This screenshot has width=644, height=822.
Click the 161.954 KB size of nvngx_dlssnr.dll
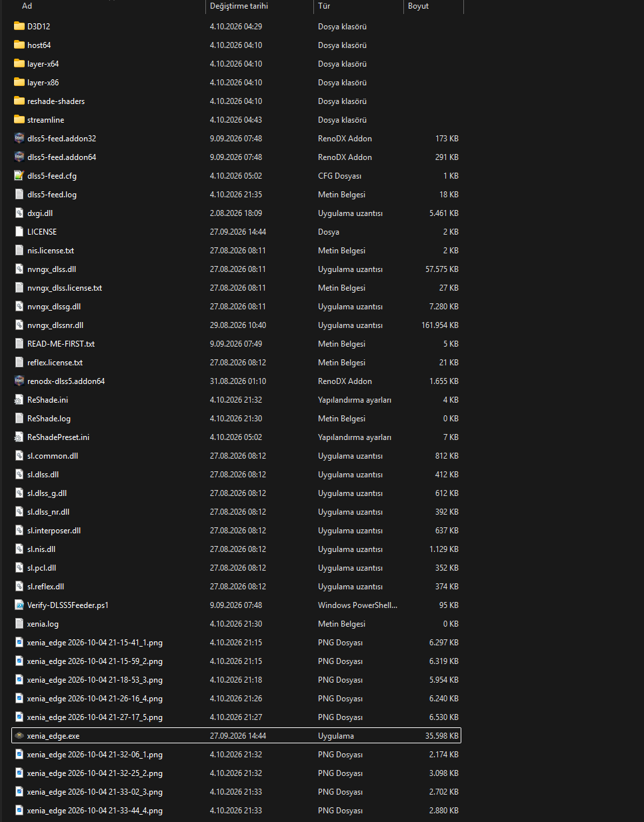pos(440,325)
